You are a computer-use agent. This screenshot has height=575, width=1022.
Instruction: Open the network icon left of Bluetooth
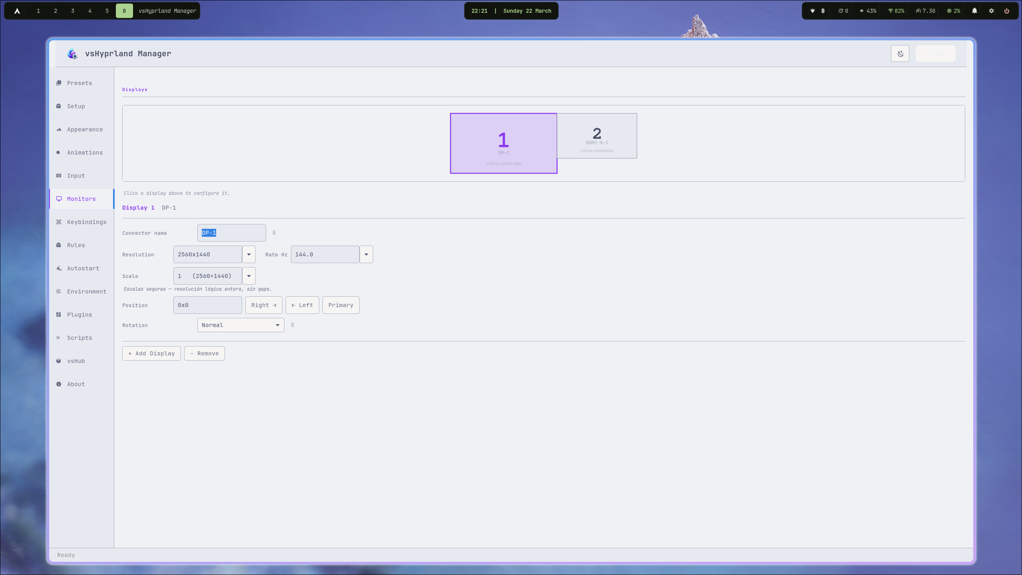point(812,11)
